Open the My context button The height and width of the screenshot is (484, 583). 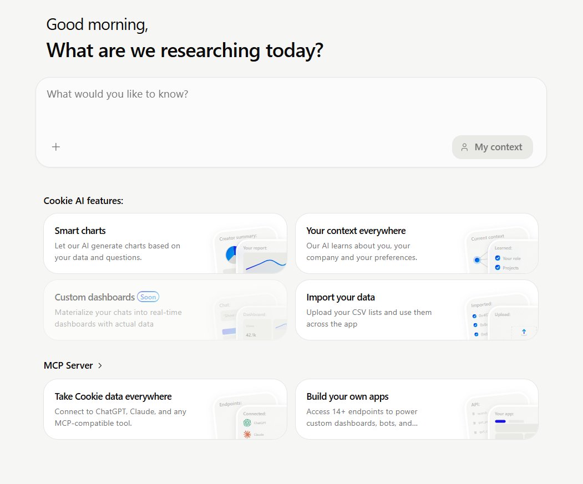click(492, 147)
